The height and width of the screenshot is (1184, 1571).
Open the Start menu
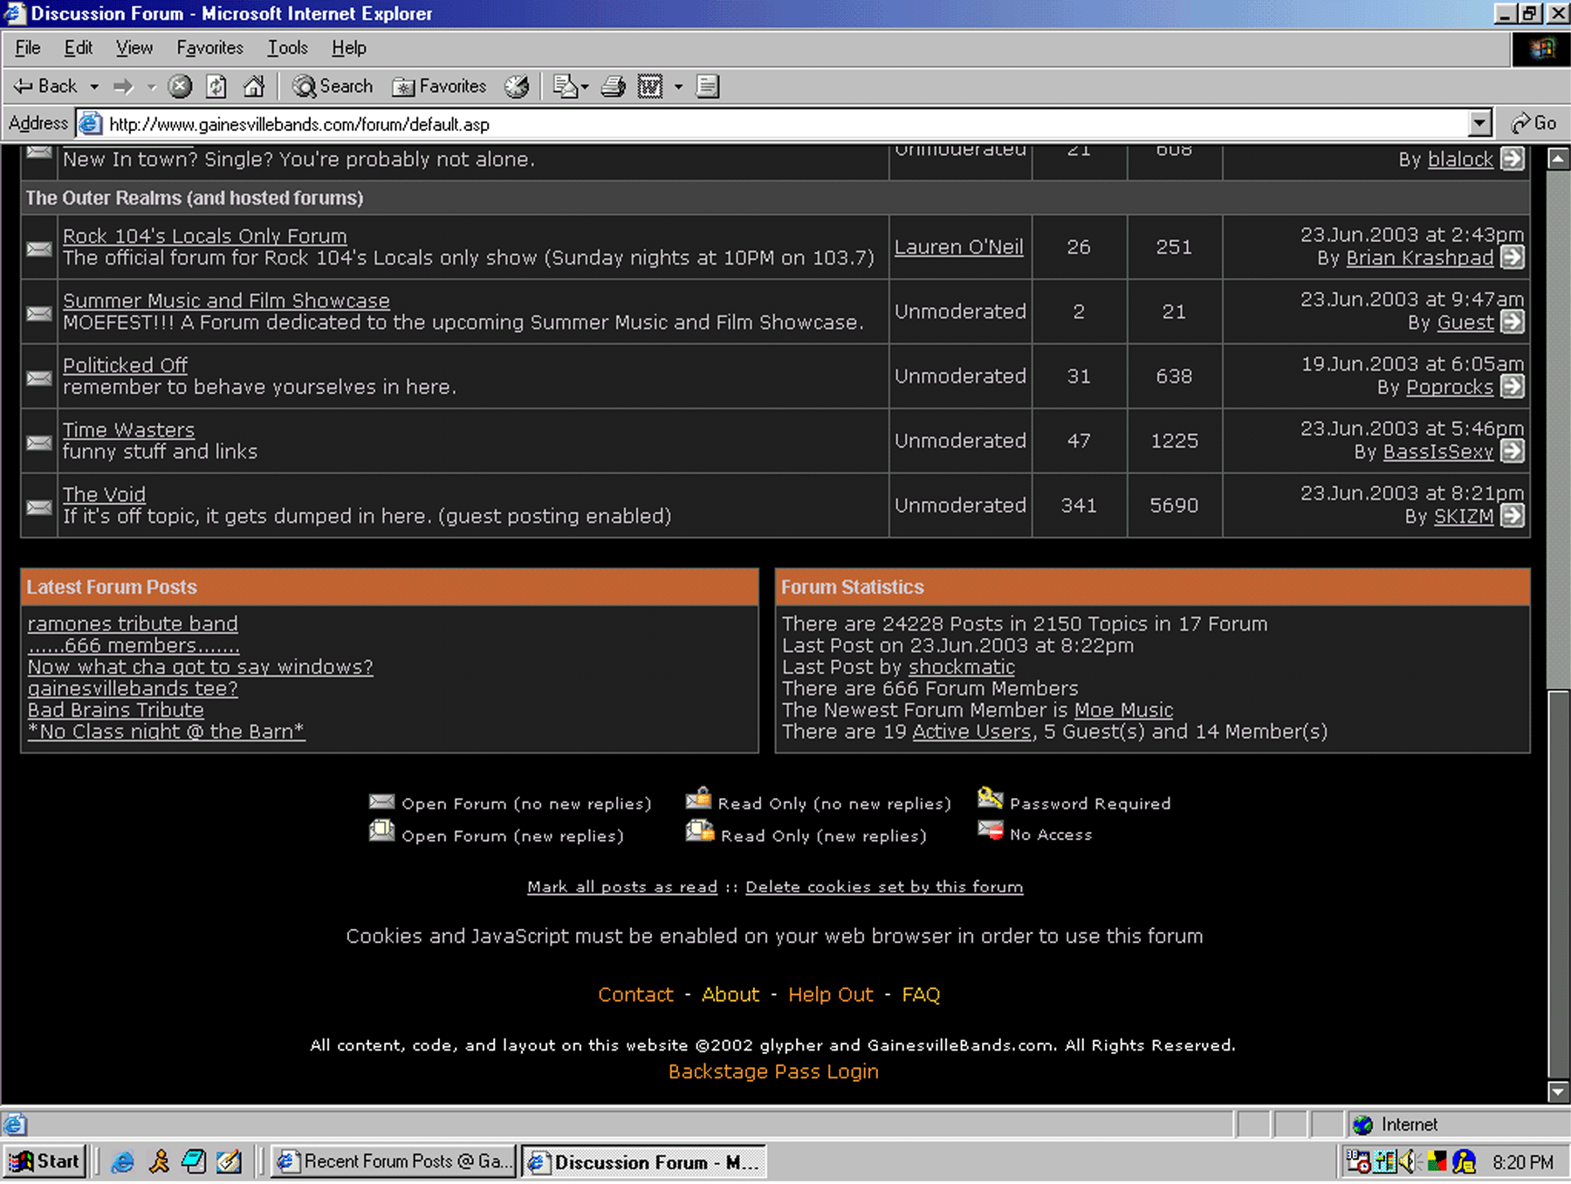point(45,1162)
